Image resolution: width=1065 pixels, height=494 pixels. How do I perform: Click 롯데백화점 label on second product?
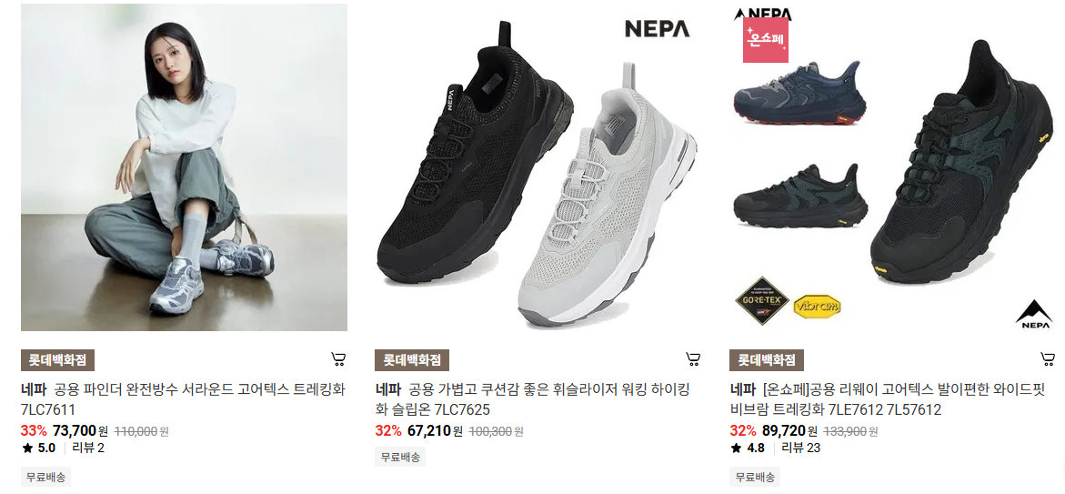[412, 360]
